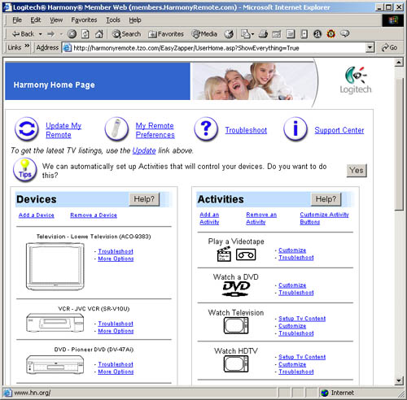This screenshot has height=400, width=407.
Task: Click the address bar URL field
Action: coord(214,48)
